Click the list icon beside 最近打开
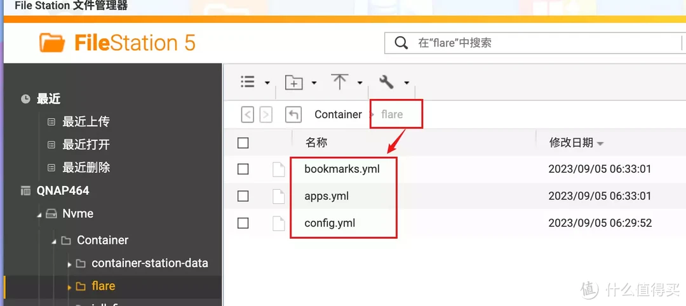The image size is (686, 306). 51,145
